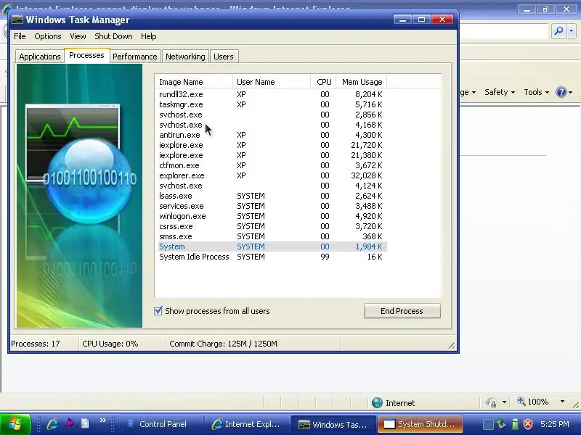This screenshot has height=435, width=581.
Task: Click the Internet Explorer search magnifier icon
Action: [558, 31]
